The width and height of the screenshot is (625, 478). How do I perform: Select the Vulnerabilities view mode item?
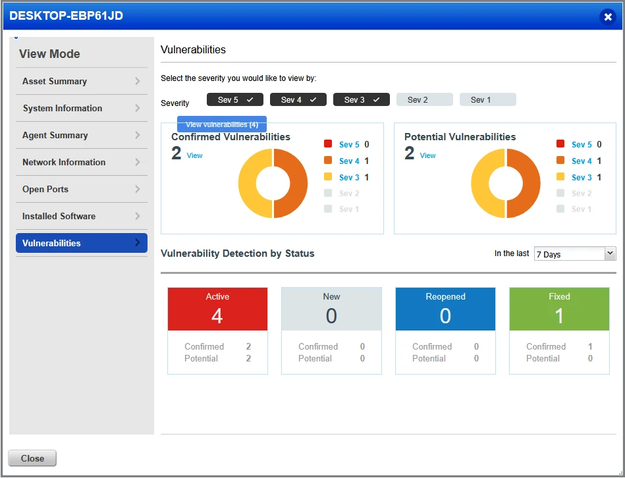coord(81,243)
